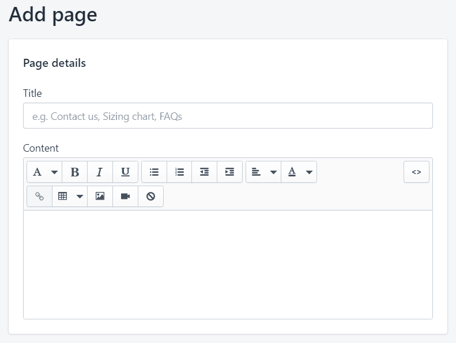Toggle italic text formatting
The width and height of the screenshot is (456, 343).
point(100,172)
